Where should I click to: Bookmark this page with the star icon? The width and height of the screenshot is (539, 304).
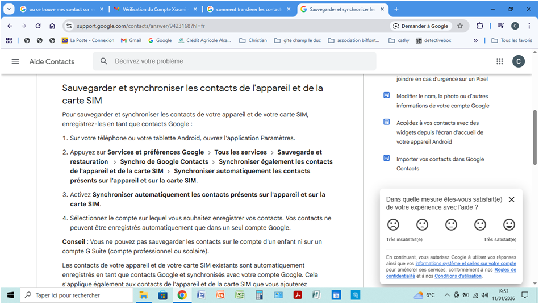click(460, 26)
